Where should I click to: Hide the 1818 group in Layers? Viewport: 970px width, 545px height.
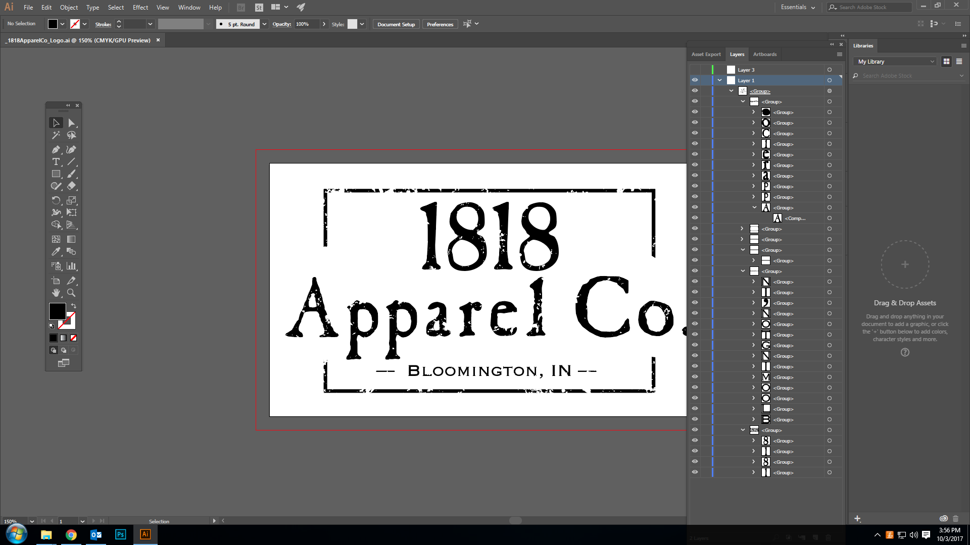(x=695, y=430)
